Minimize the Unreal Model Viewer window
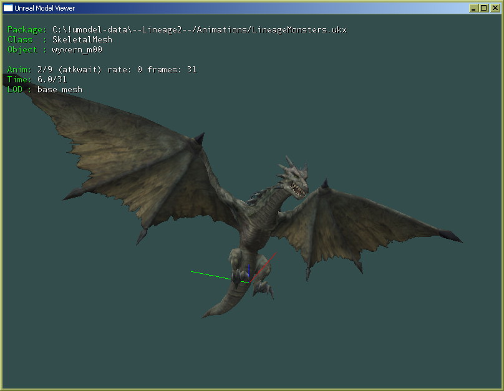504x391 pixels. (x=473, y=8)
